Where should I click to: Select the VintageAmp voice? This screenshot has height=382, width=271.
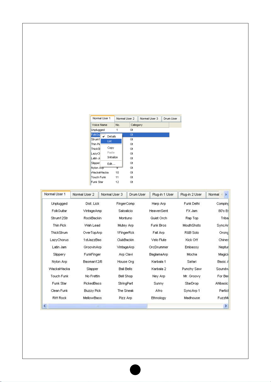point(92,211)
